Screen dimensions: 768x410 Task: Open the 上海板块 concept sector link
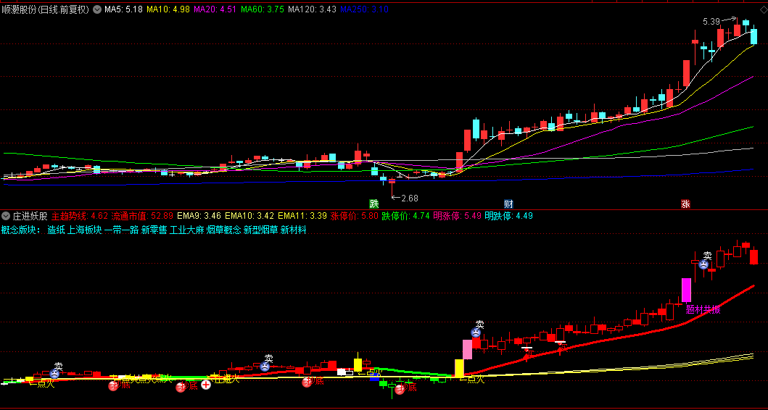coord(84,230)
